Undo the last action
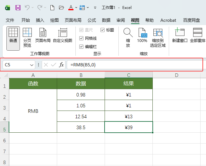The image size is (206, 166). click(x=27, y=8)
